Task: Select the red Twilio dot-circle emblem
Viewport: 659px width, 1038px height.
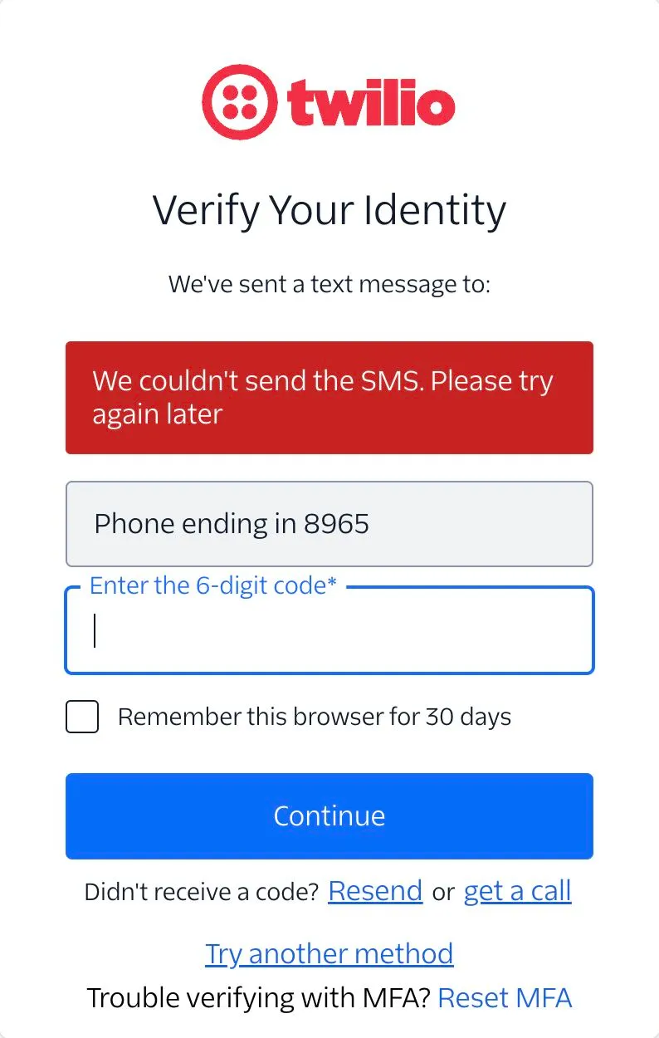Action: [x=238, y=101]
